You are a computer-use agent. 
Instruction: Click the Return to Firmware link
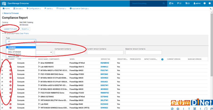tap(10, 13)
